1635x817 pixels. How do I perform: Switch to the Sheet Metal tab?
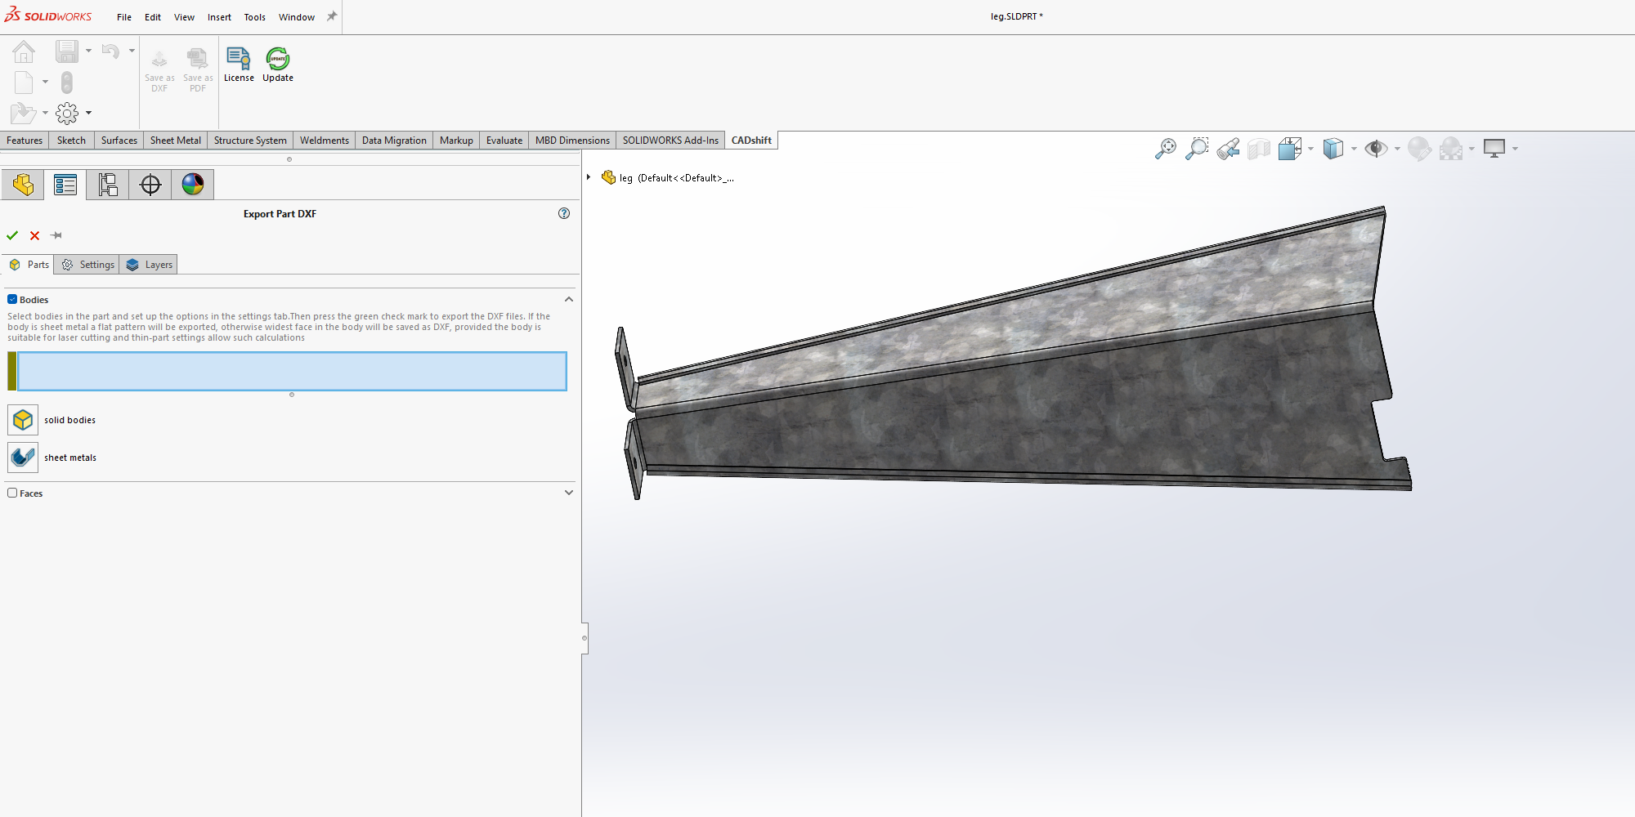[175, 141]
